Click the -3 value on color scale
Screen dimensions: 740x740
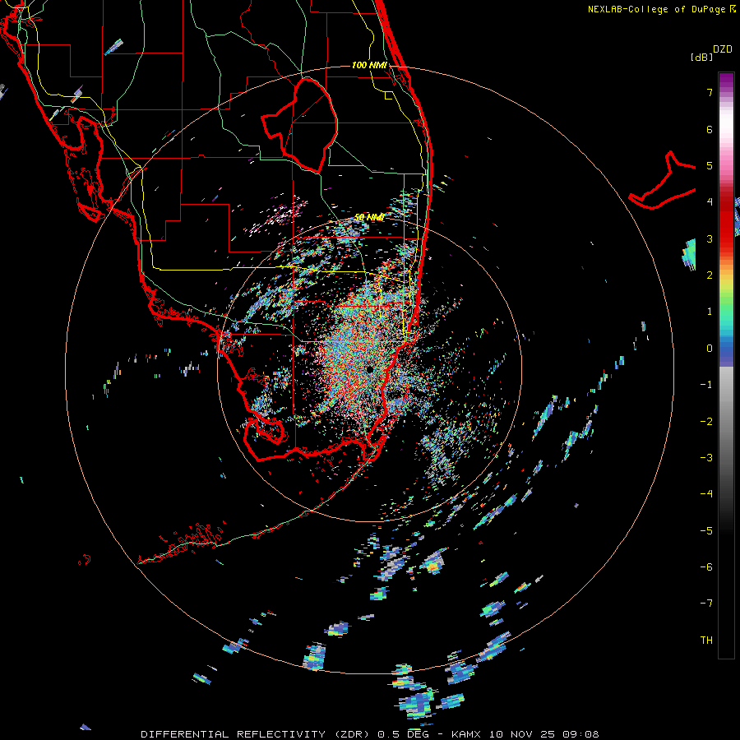(x=706, y=457)
